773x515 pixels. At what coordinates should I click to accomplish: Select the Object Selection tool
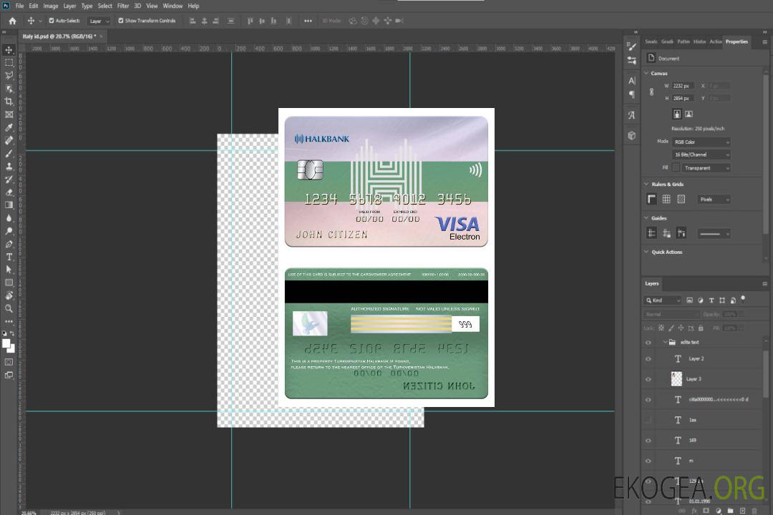(x=9, y=89)
